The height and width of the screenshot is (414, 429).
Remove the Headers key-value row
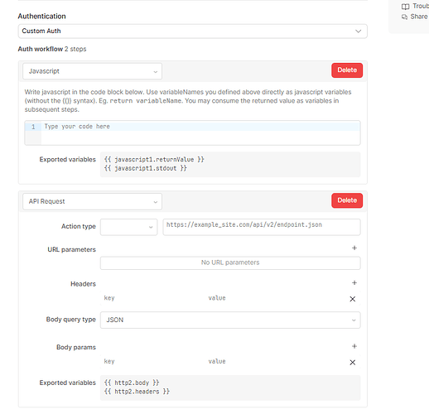coord(353,299)
